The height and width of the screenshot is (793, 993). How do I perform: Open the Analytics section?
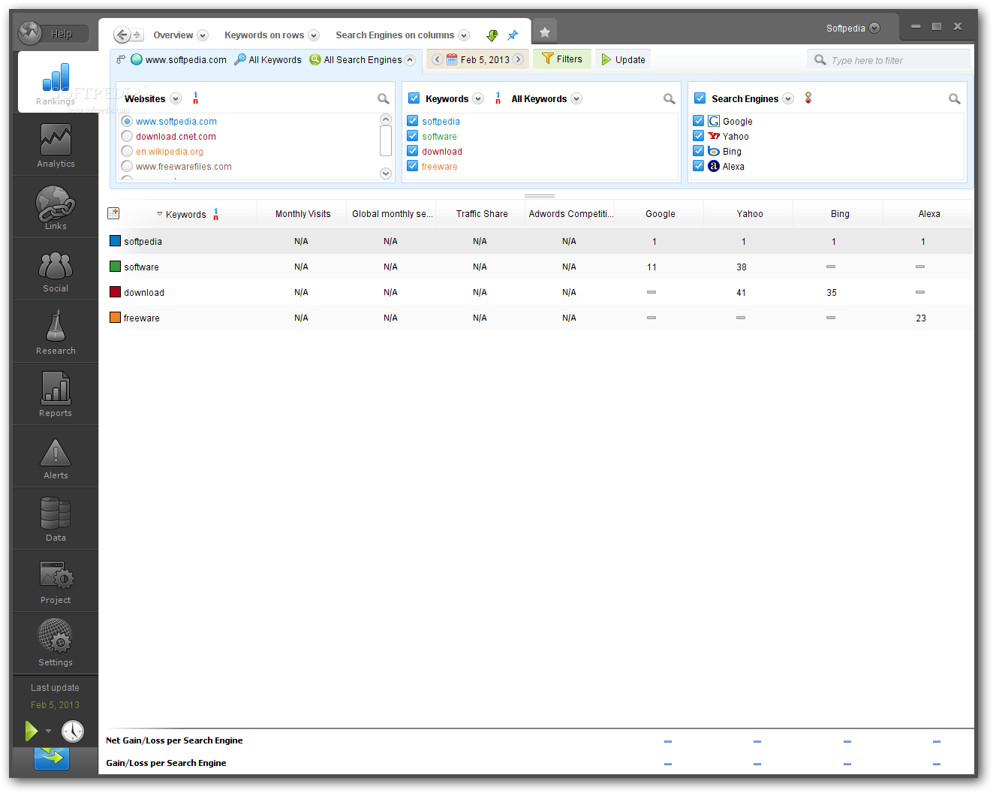pyautogui.click(x=56, y=145)
